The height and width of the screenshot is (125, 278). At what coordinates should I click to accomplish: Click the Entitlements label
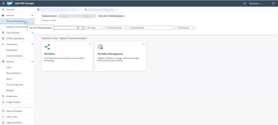click(x=12, y=96)
